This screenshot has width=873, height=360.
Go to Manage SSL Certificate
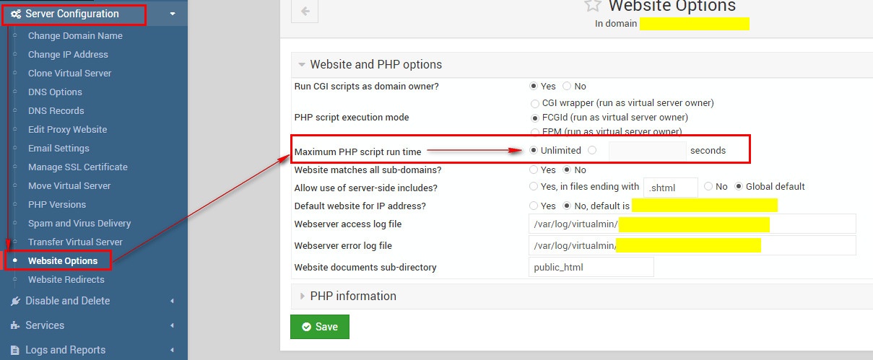tap(77, 167)
